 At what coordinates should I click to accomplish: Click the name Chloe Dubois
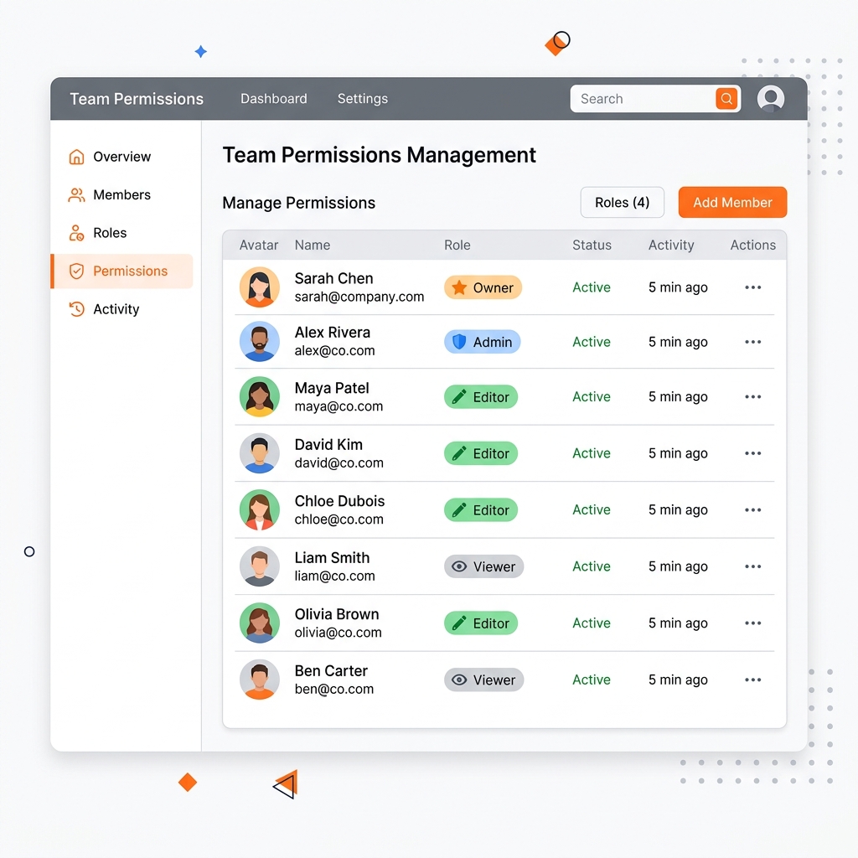(339, 501)
